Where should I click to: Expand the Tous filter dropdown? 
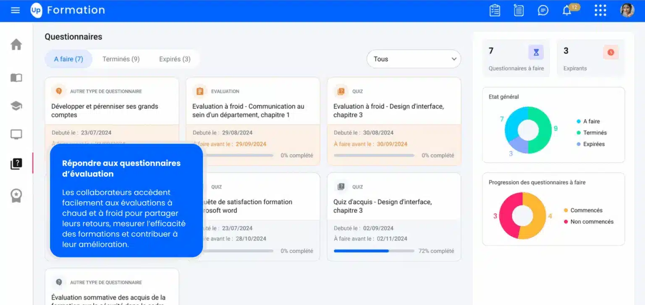pos(414,59)
